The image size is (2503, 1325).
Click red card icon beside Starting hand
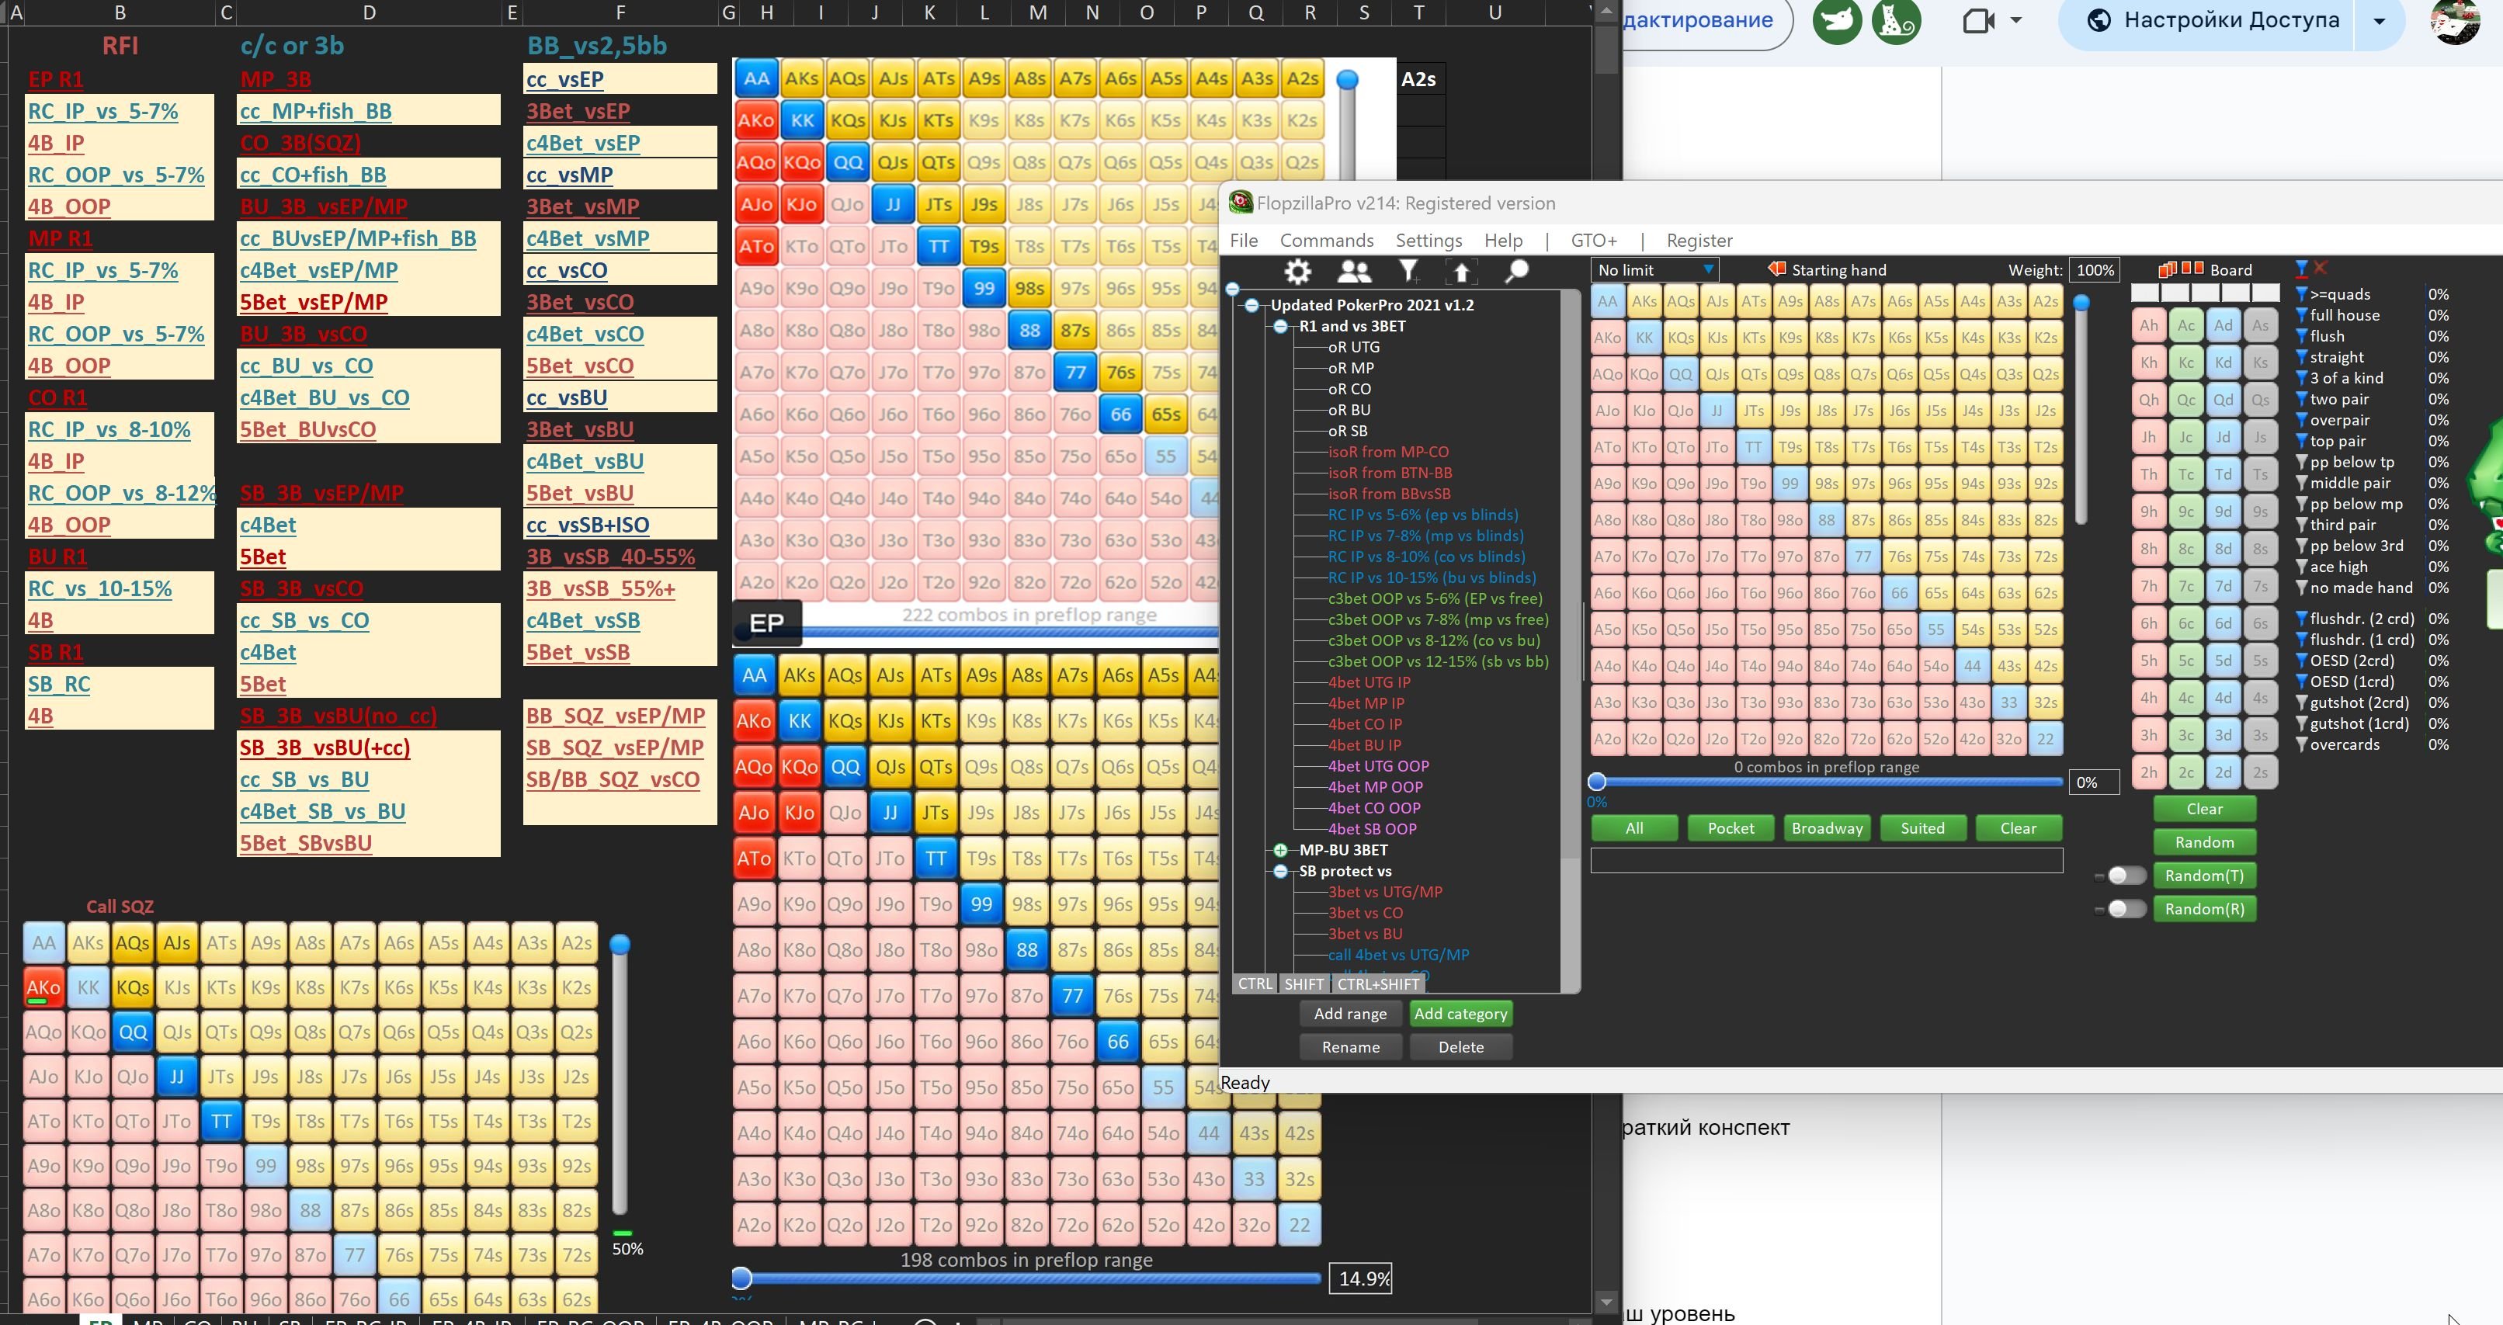[1776, 269]
